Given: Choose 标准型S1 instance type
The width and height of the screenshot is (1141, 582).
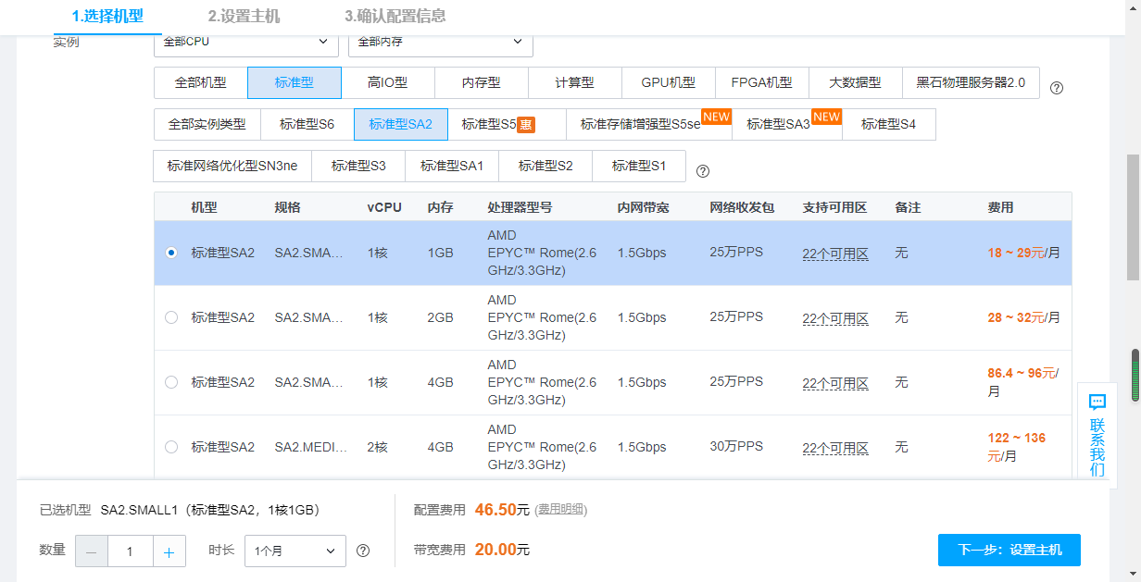Looking at the screenshot, I should click(x=639, y=167).
